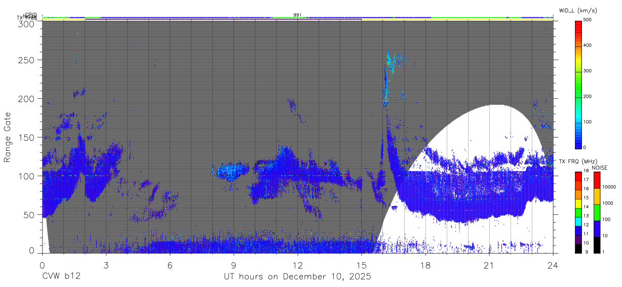Click the green-blue noise strip above the plot
Image resolution: width=622 pixels, height=287 pixels.
click(298, 18)
